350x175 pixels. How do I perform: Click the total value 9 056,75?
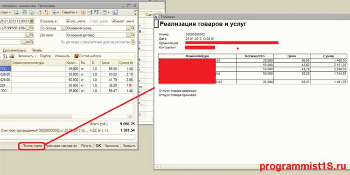pyautogui.click(x=127, y=124)
